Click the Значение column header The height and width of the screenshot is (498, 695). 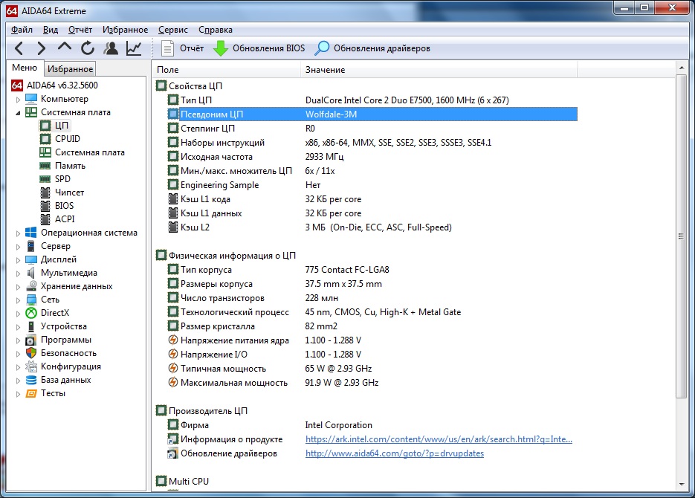pos(439,70)
